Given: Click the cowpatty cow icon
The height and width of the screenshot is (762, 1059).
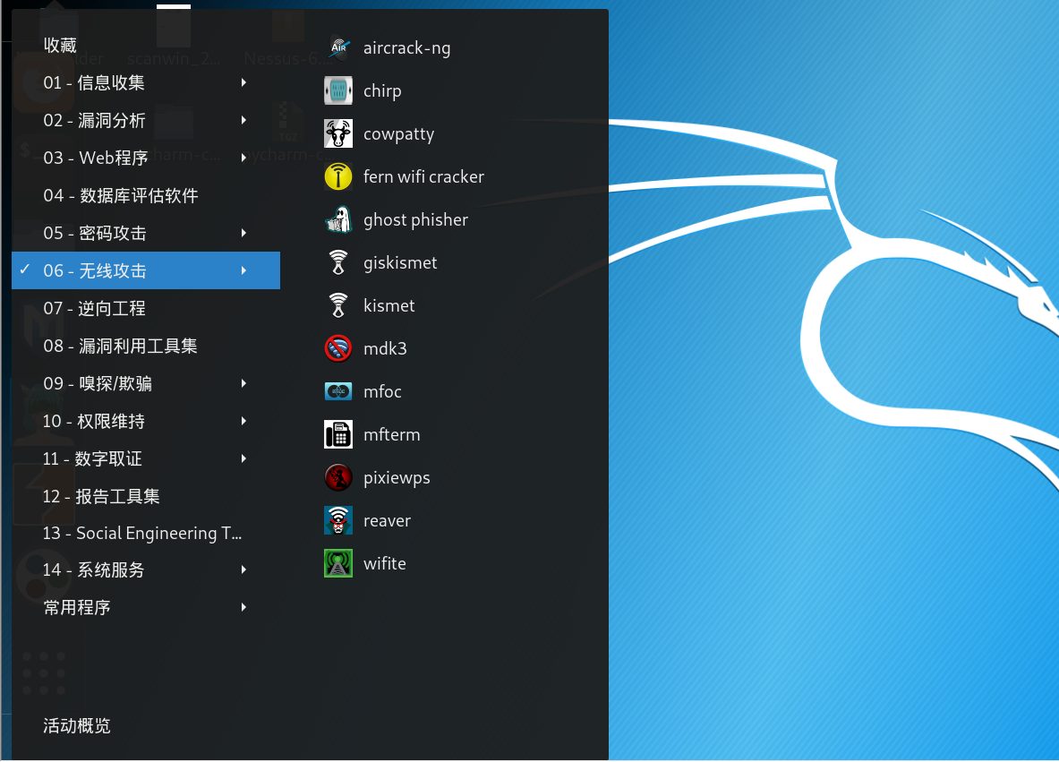Looking at the screenshot, I should [x=338, y=133].
